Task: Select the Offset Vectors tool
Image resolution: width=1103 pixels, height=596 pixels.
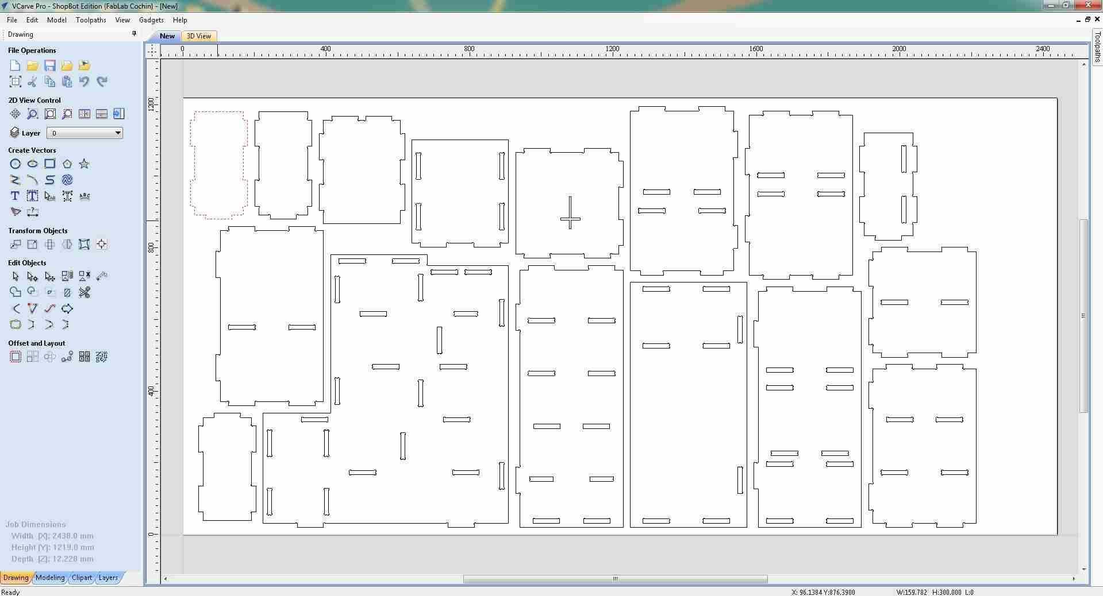Action: (x=15, y=357)
